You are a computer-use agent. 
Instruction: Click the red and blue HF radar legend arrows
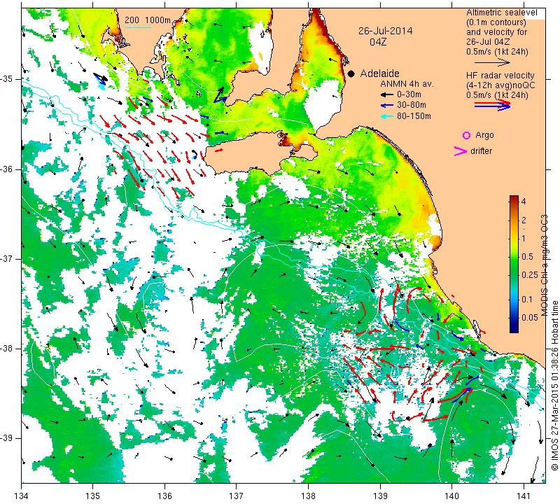click(x=492, y=105)
